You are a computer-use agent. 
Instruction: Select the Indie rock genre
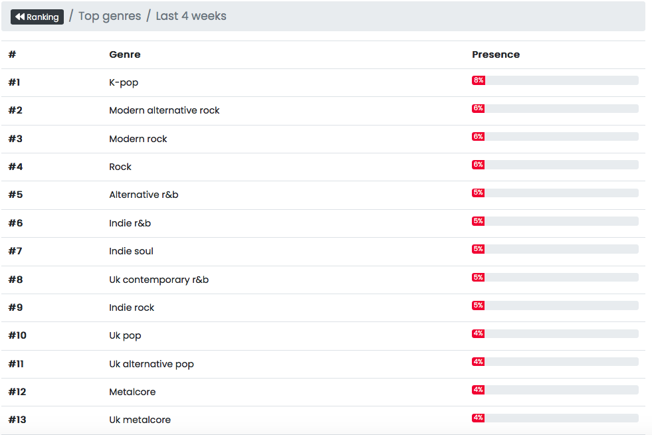coord(132,307)
